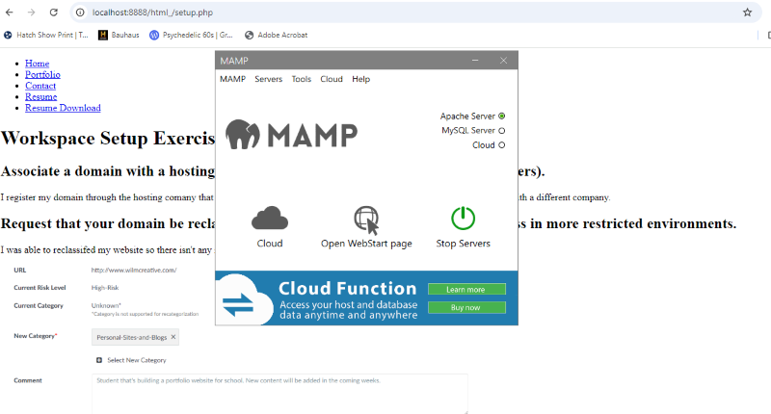Click the Select New Category label
Viewport: 771px width, 414px height.
(137, 360)
